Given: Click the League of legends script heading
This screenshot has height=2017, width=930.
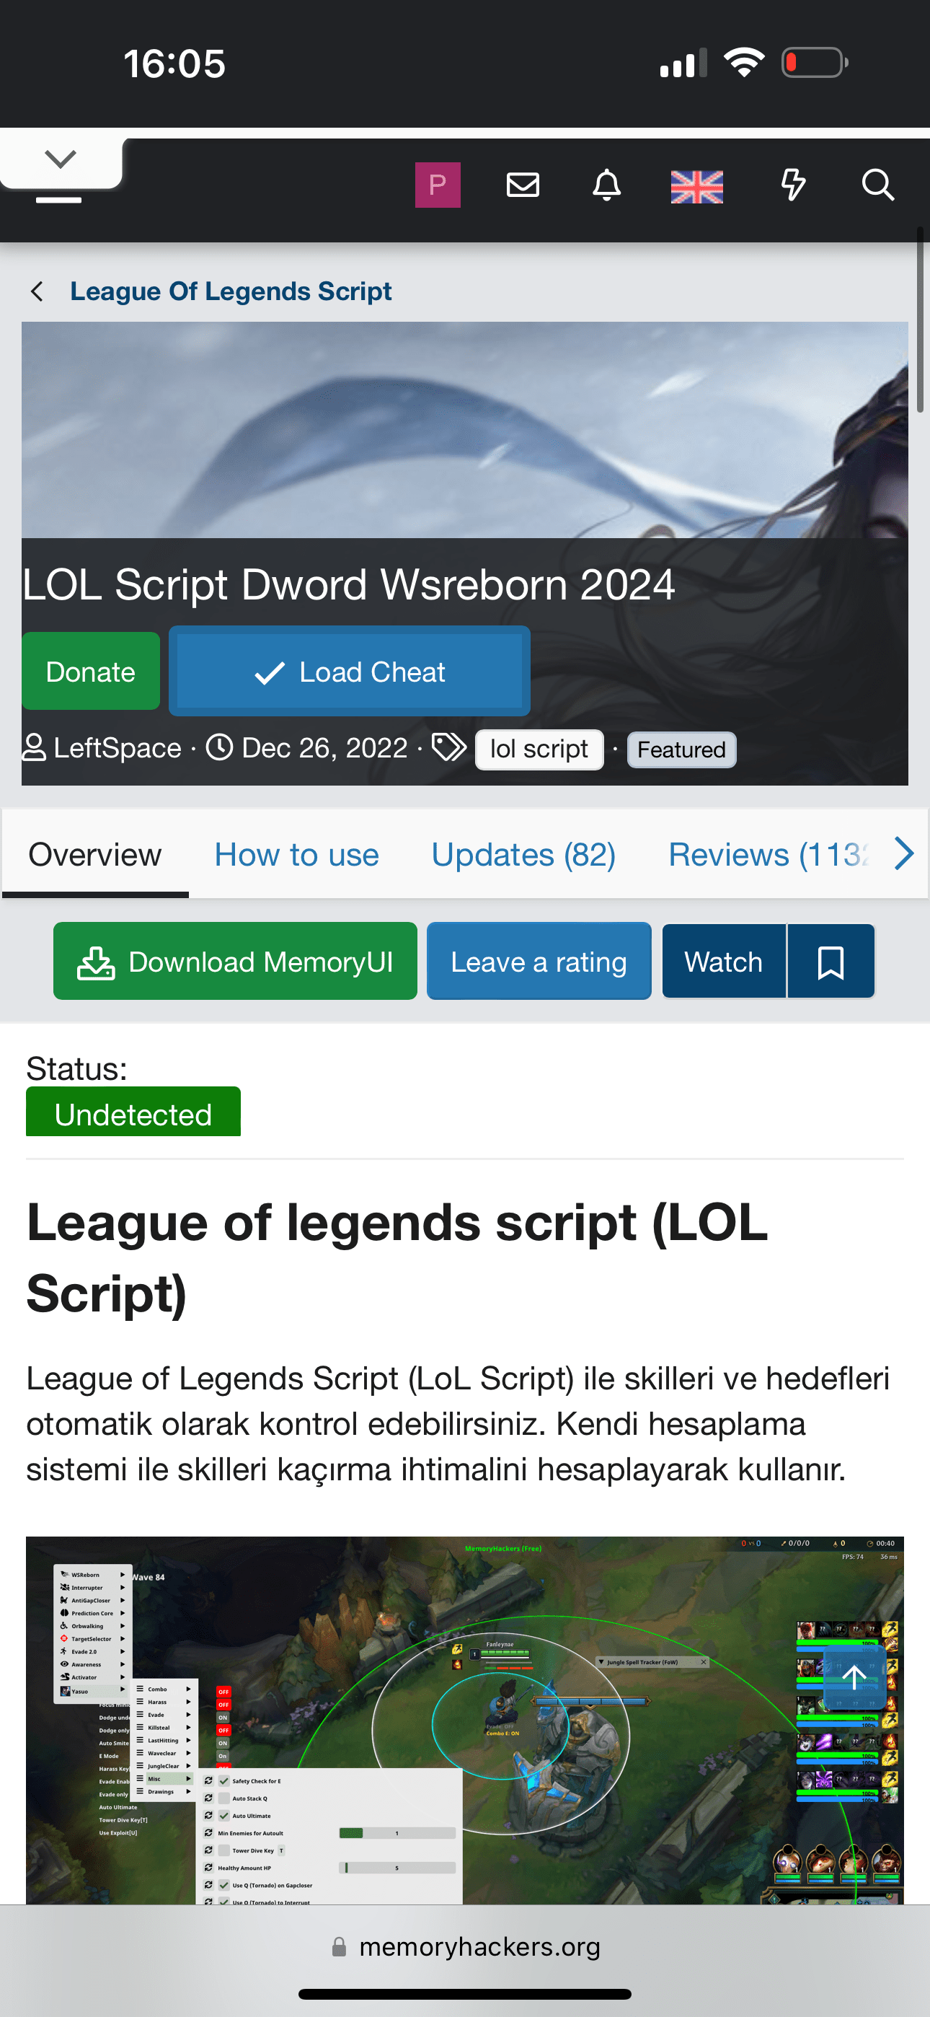Looking at the screenshot, I should click(398, 1257).
